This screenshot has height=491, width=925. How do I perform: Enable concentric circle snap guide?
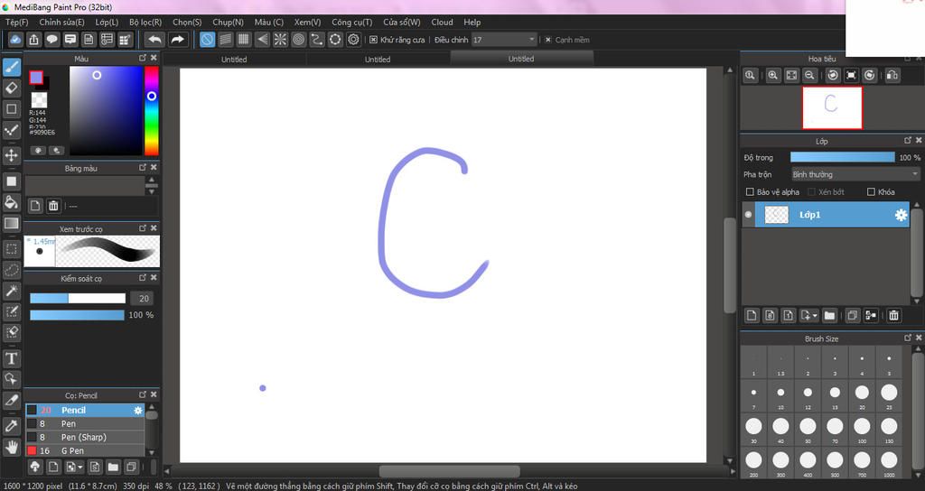(298, 40)
